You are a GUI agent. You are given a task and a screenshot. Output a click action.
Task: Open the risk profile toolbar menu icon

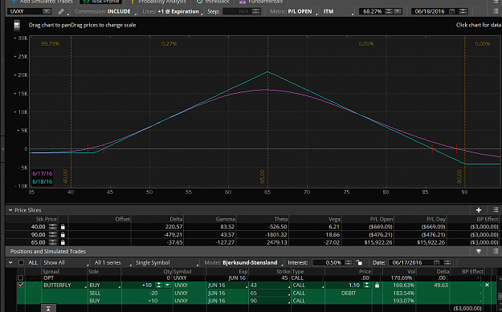tap(496, 11)
